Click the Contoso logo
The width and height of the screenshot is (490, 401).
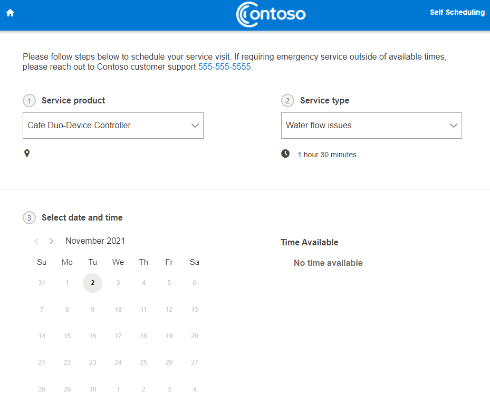pyautogui.click(x=271, y=14)
